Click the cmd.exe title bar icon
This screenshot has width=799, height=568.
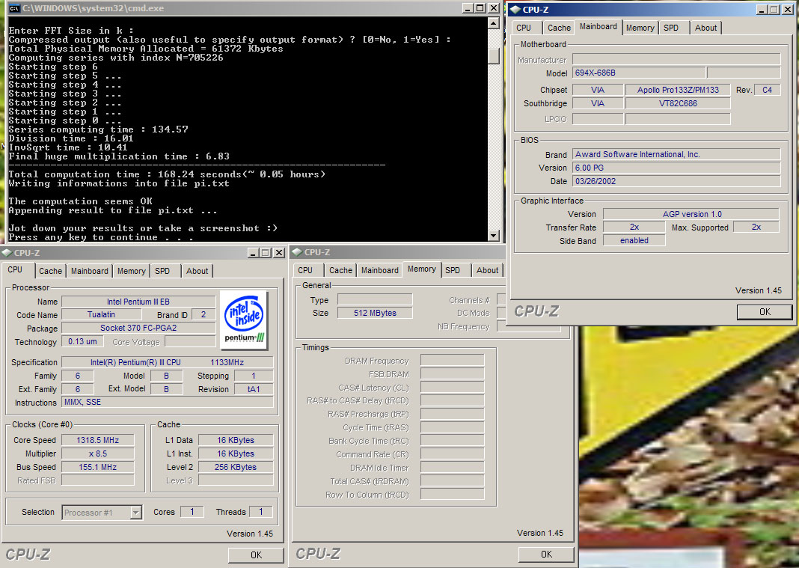(14, 7)
